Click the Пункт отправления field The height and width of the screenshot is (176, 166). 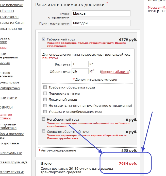tap(101, 13)
